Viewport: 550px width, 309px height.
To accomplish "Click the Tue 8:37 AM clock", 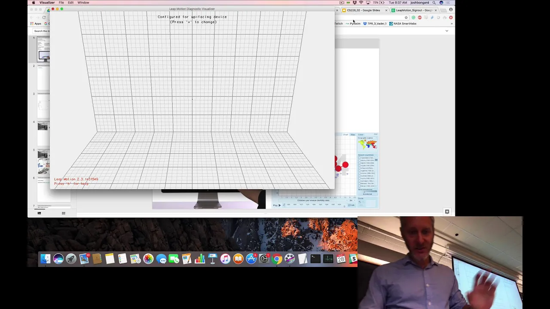I will click(x=397, y=3).
